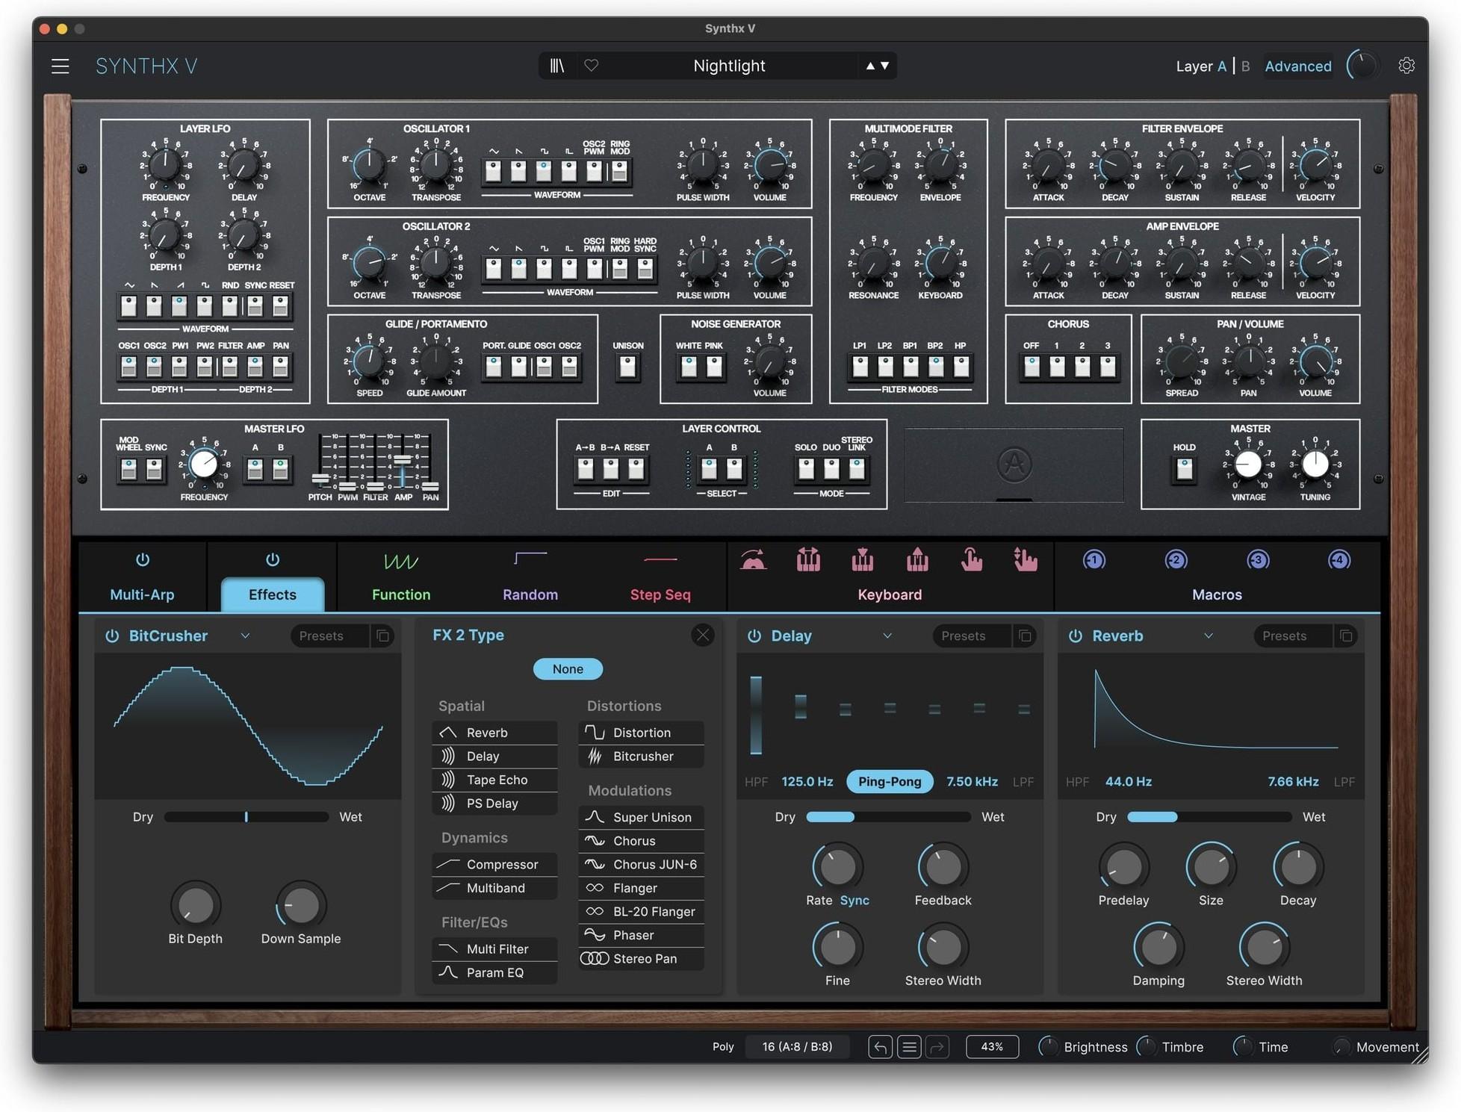This screenshot has height=1112, width=1461.
Task: Click the BitCrusher Dry/Wet slider
Action: point(246,817)
